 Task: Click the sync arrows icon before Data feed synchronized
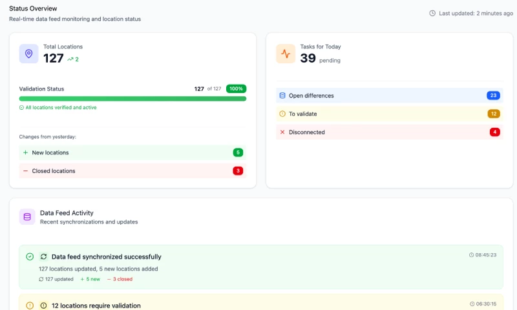coord(43,256)
